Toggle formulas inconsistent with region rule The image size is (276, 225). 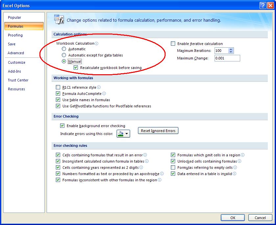[58, 180]
